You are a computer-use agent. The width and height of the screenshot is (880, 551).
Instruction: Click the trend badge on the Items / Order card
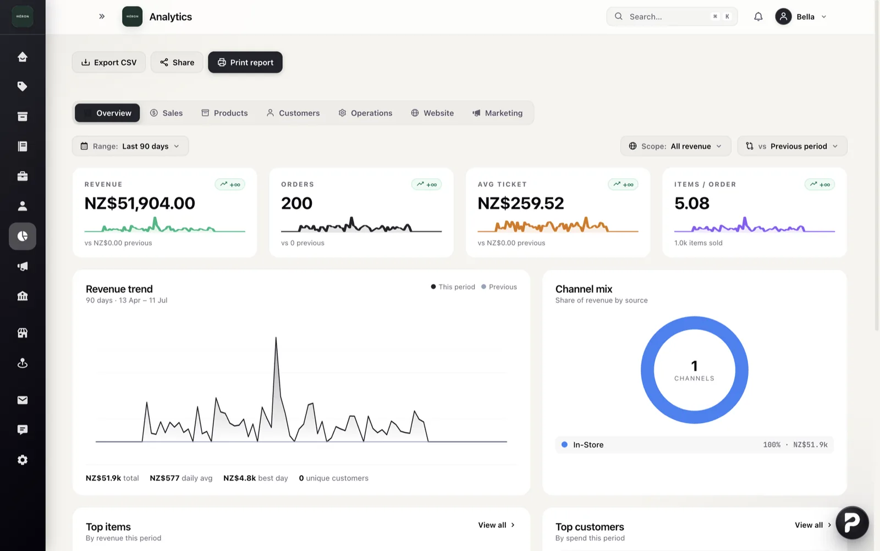(x=820, y=184)
